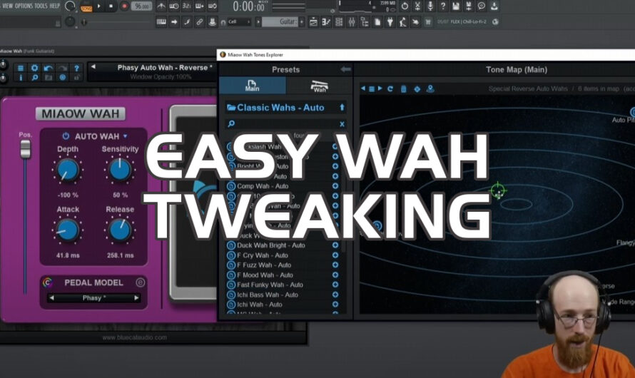
Task: Open FL Studio mixer view icon
Action: pyautogui.click(x=352, y=22)
